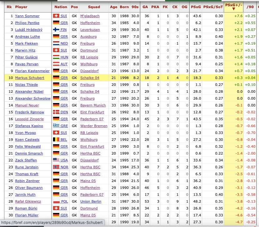The width and height of the screenshot is (259, 227).
Task: Click the Denmark flag in Frederik Rønnow's row
Action: 56,112
